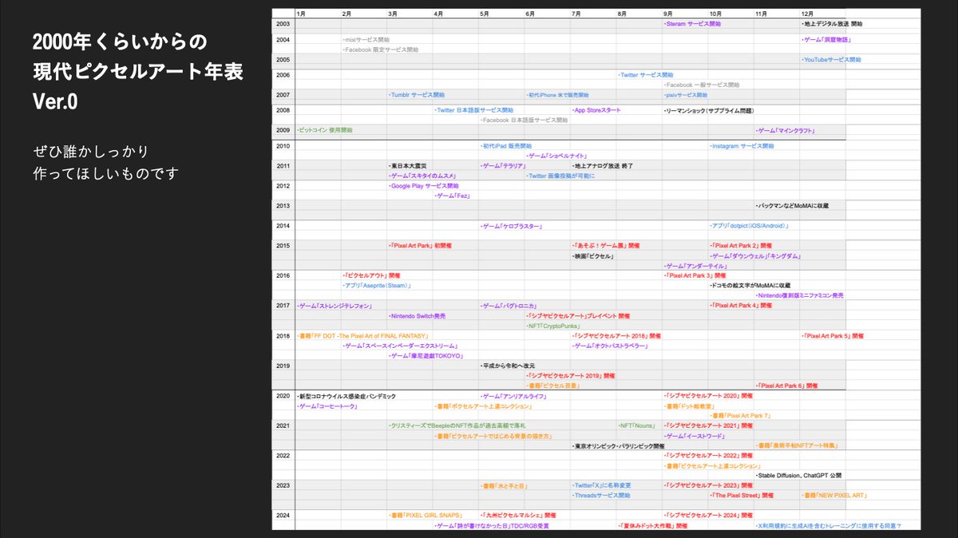Click 'ゲーム「ストレンジテレフォン」' entry
The image size is (958, 538).
point(334,306)
